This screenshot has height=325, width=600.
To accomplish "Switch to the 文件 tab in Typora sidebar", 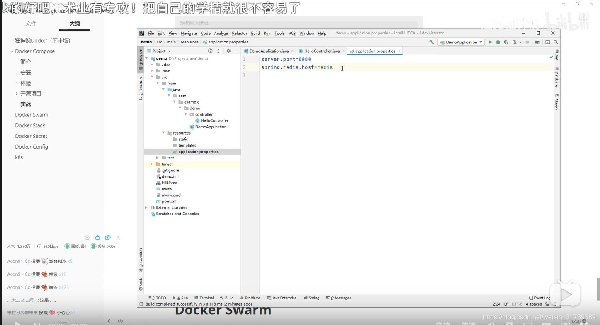I will pyautogui.click(x=31, y=24).
